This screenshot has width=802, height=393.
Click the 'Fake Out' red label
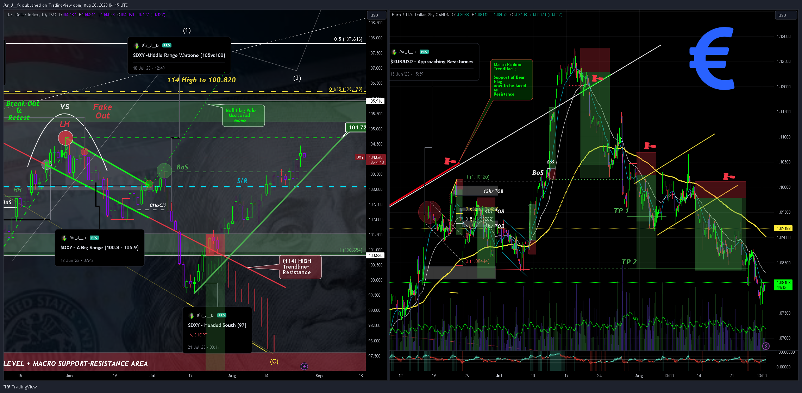102,111
